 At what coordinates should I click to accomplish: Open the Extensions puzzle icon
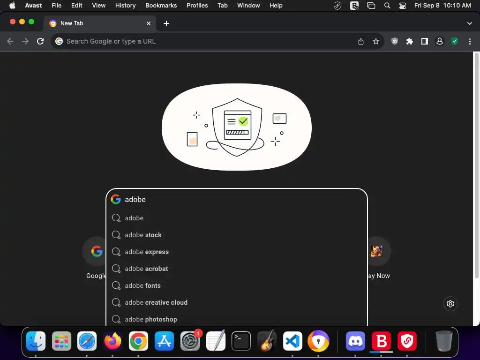(410, 41)
